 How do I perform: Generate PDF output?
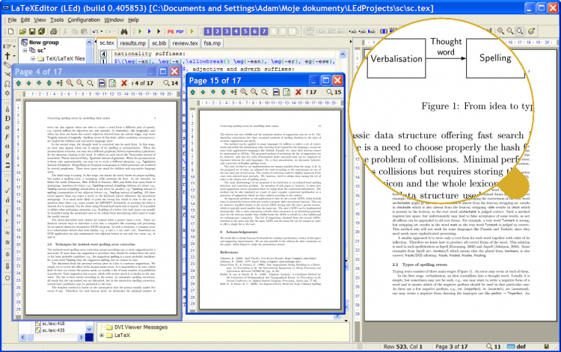[180, 31]
